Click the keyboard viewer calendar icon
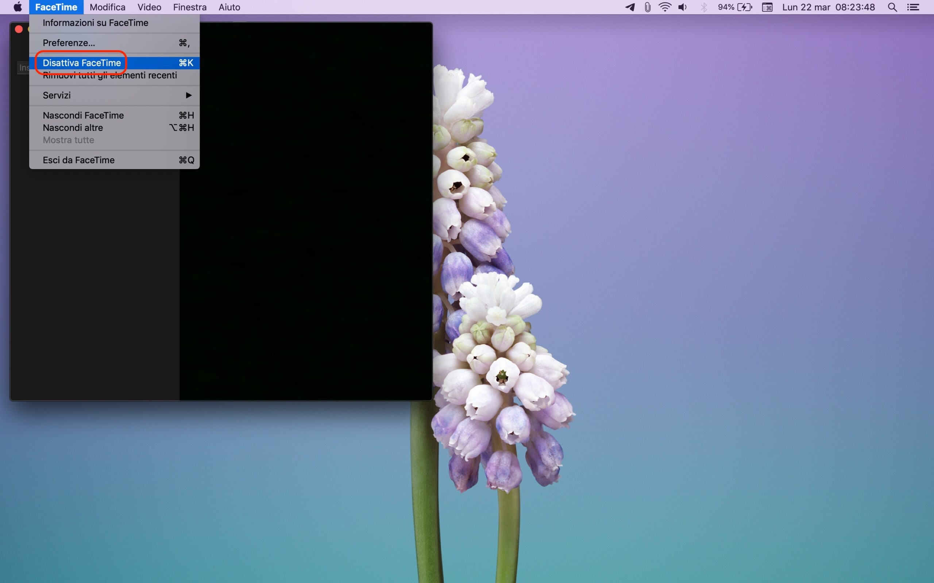This screenshot has height=583, width=934. coord(767,7)
